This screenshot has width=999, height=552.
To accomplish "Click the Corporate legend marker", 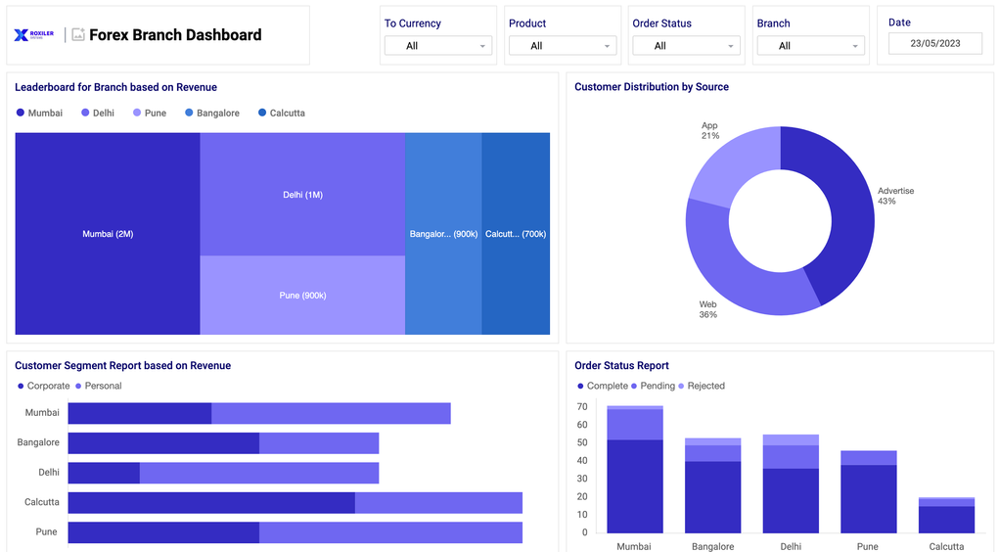I will pyautogui.click(x=21, y=387).
